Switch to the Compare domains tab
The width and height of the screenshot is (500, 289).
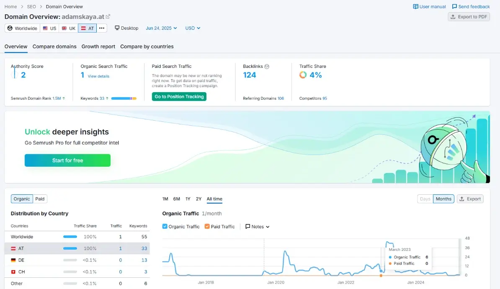pos(54,46)
